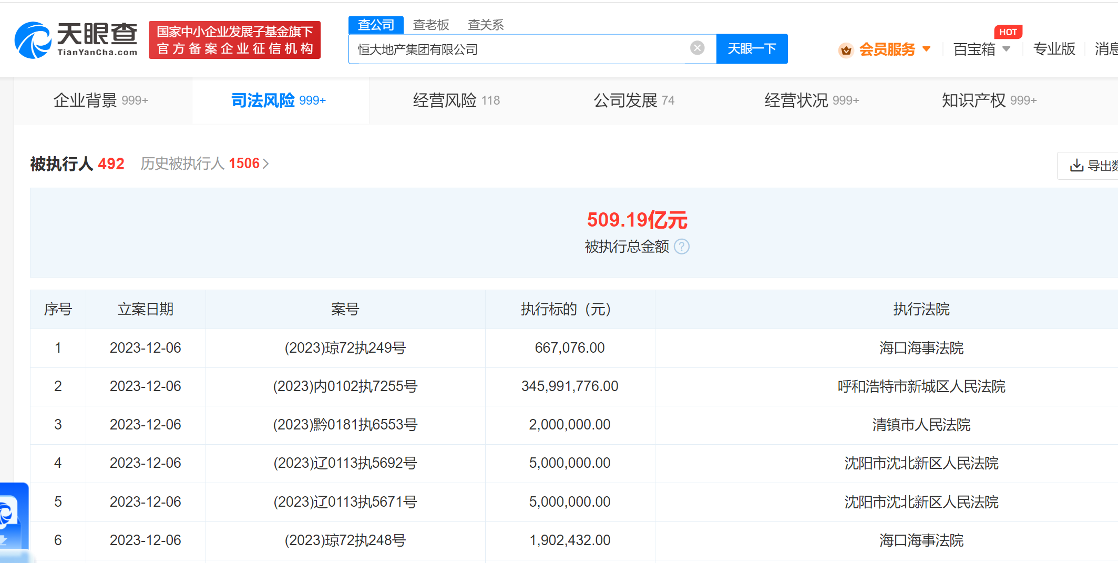Viewport: 1118px width, 563px height.
Task: Clear the search box with the X icon
Action: pos(697,48)
